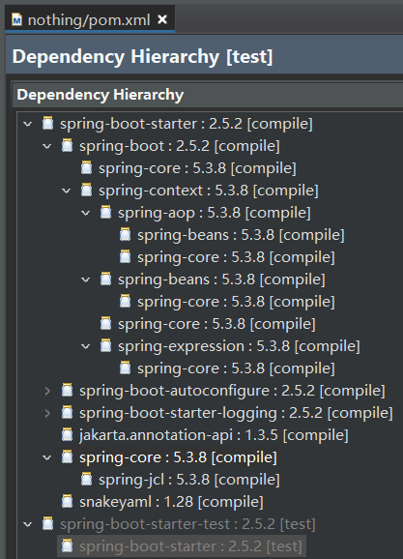
Task: Click jar icon of spring-core parent of spring-jcl
Action: click(67, 457)
